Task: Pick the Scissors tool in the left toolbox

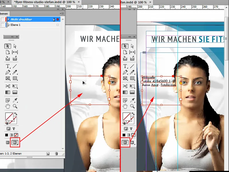Action: pos(8,86)
